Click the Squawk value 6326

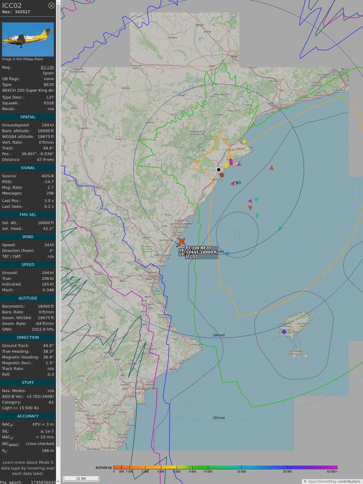[x=49, y=103]
